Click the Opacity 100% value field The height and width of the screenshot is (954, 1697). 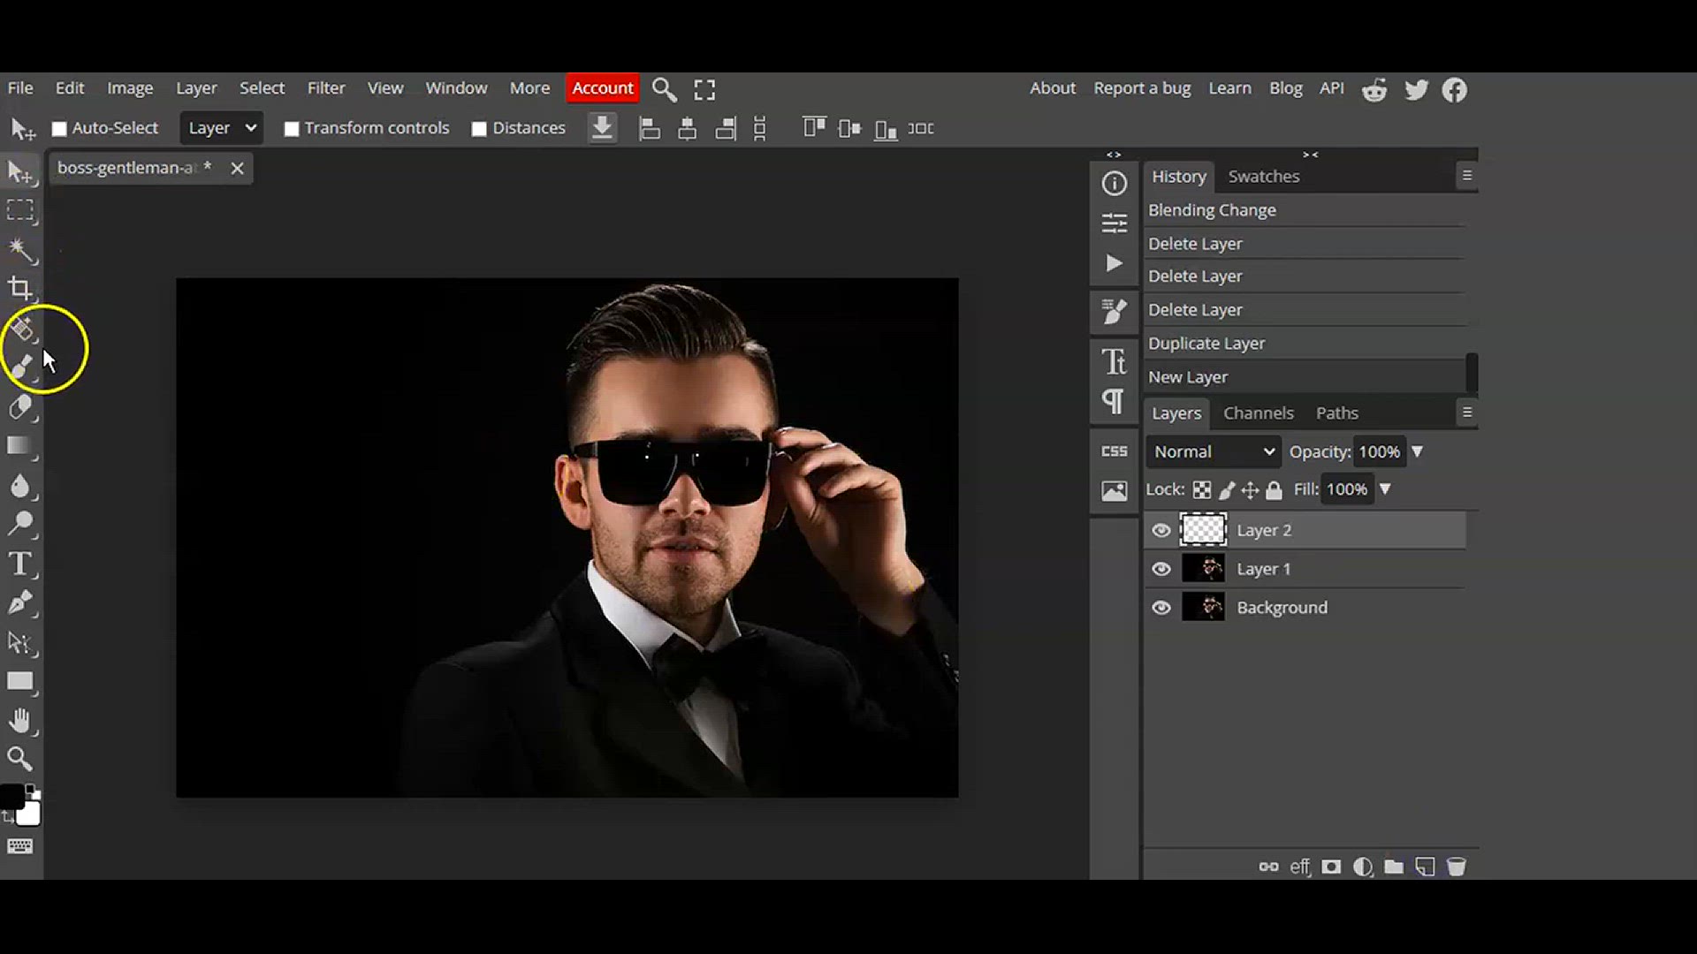(x=1380, y=451)
